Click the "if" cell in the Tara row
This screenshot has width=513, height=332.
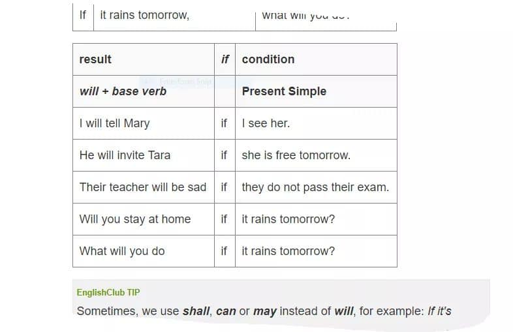[x=224, y=155]
